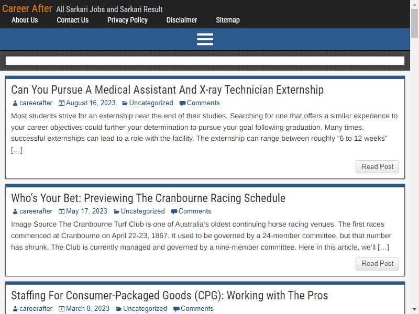Click the careerafter author link in Cranbourne post
419x314 pixels.
[36, 211]
